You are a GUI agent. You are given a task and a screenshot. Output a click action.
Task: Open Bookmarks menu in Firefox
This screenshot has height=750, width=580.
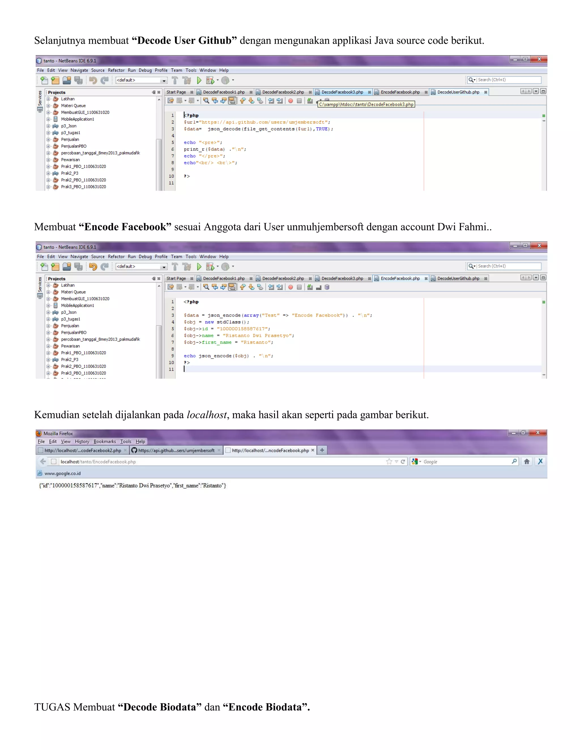tap(105, 441)
